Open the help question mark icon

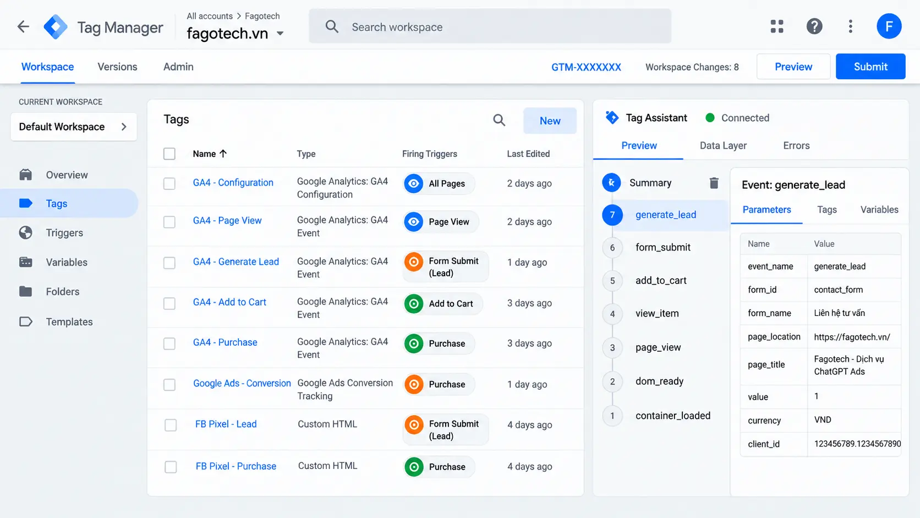814,26
